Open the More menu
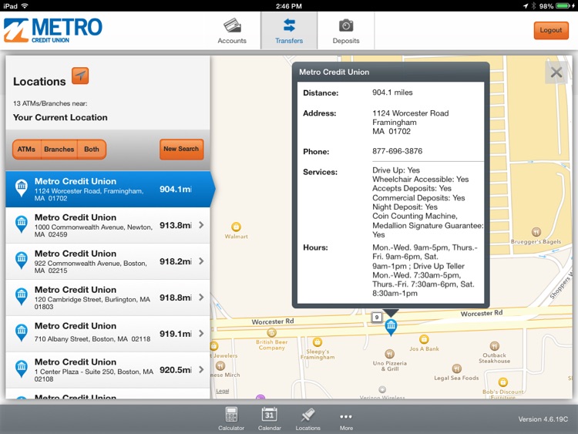The height and width of the screenshot is (434, 578). pos(346,420)
